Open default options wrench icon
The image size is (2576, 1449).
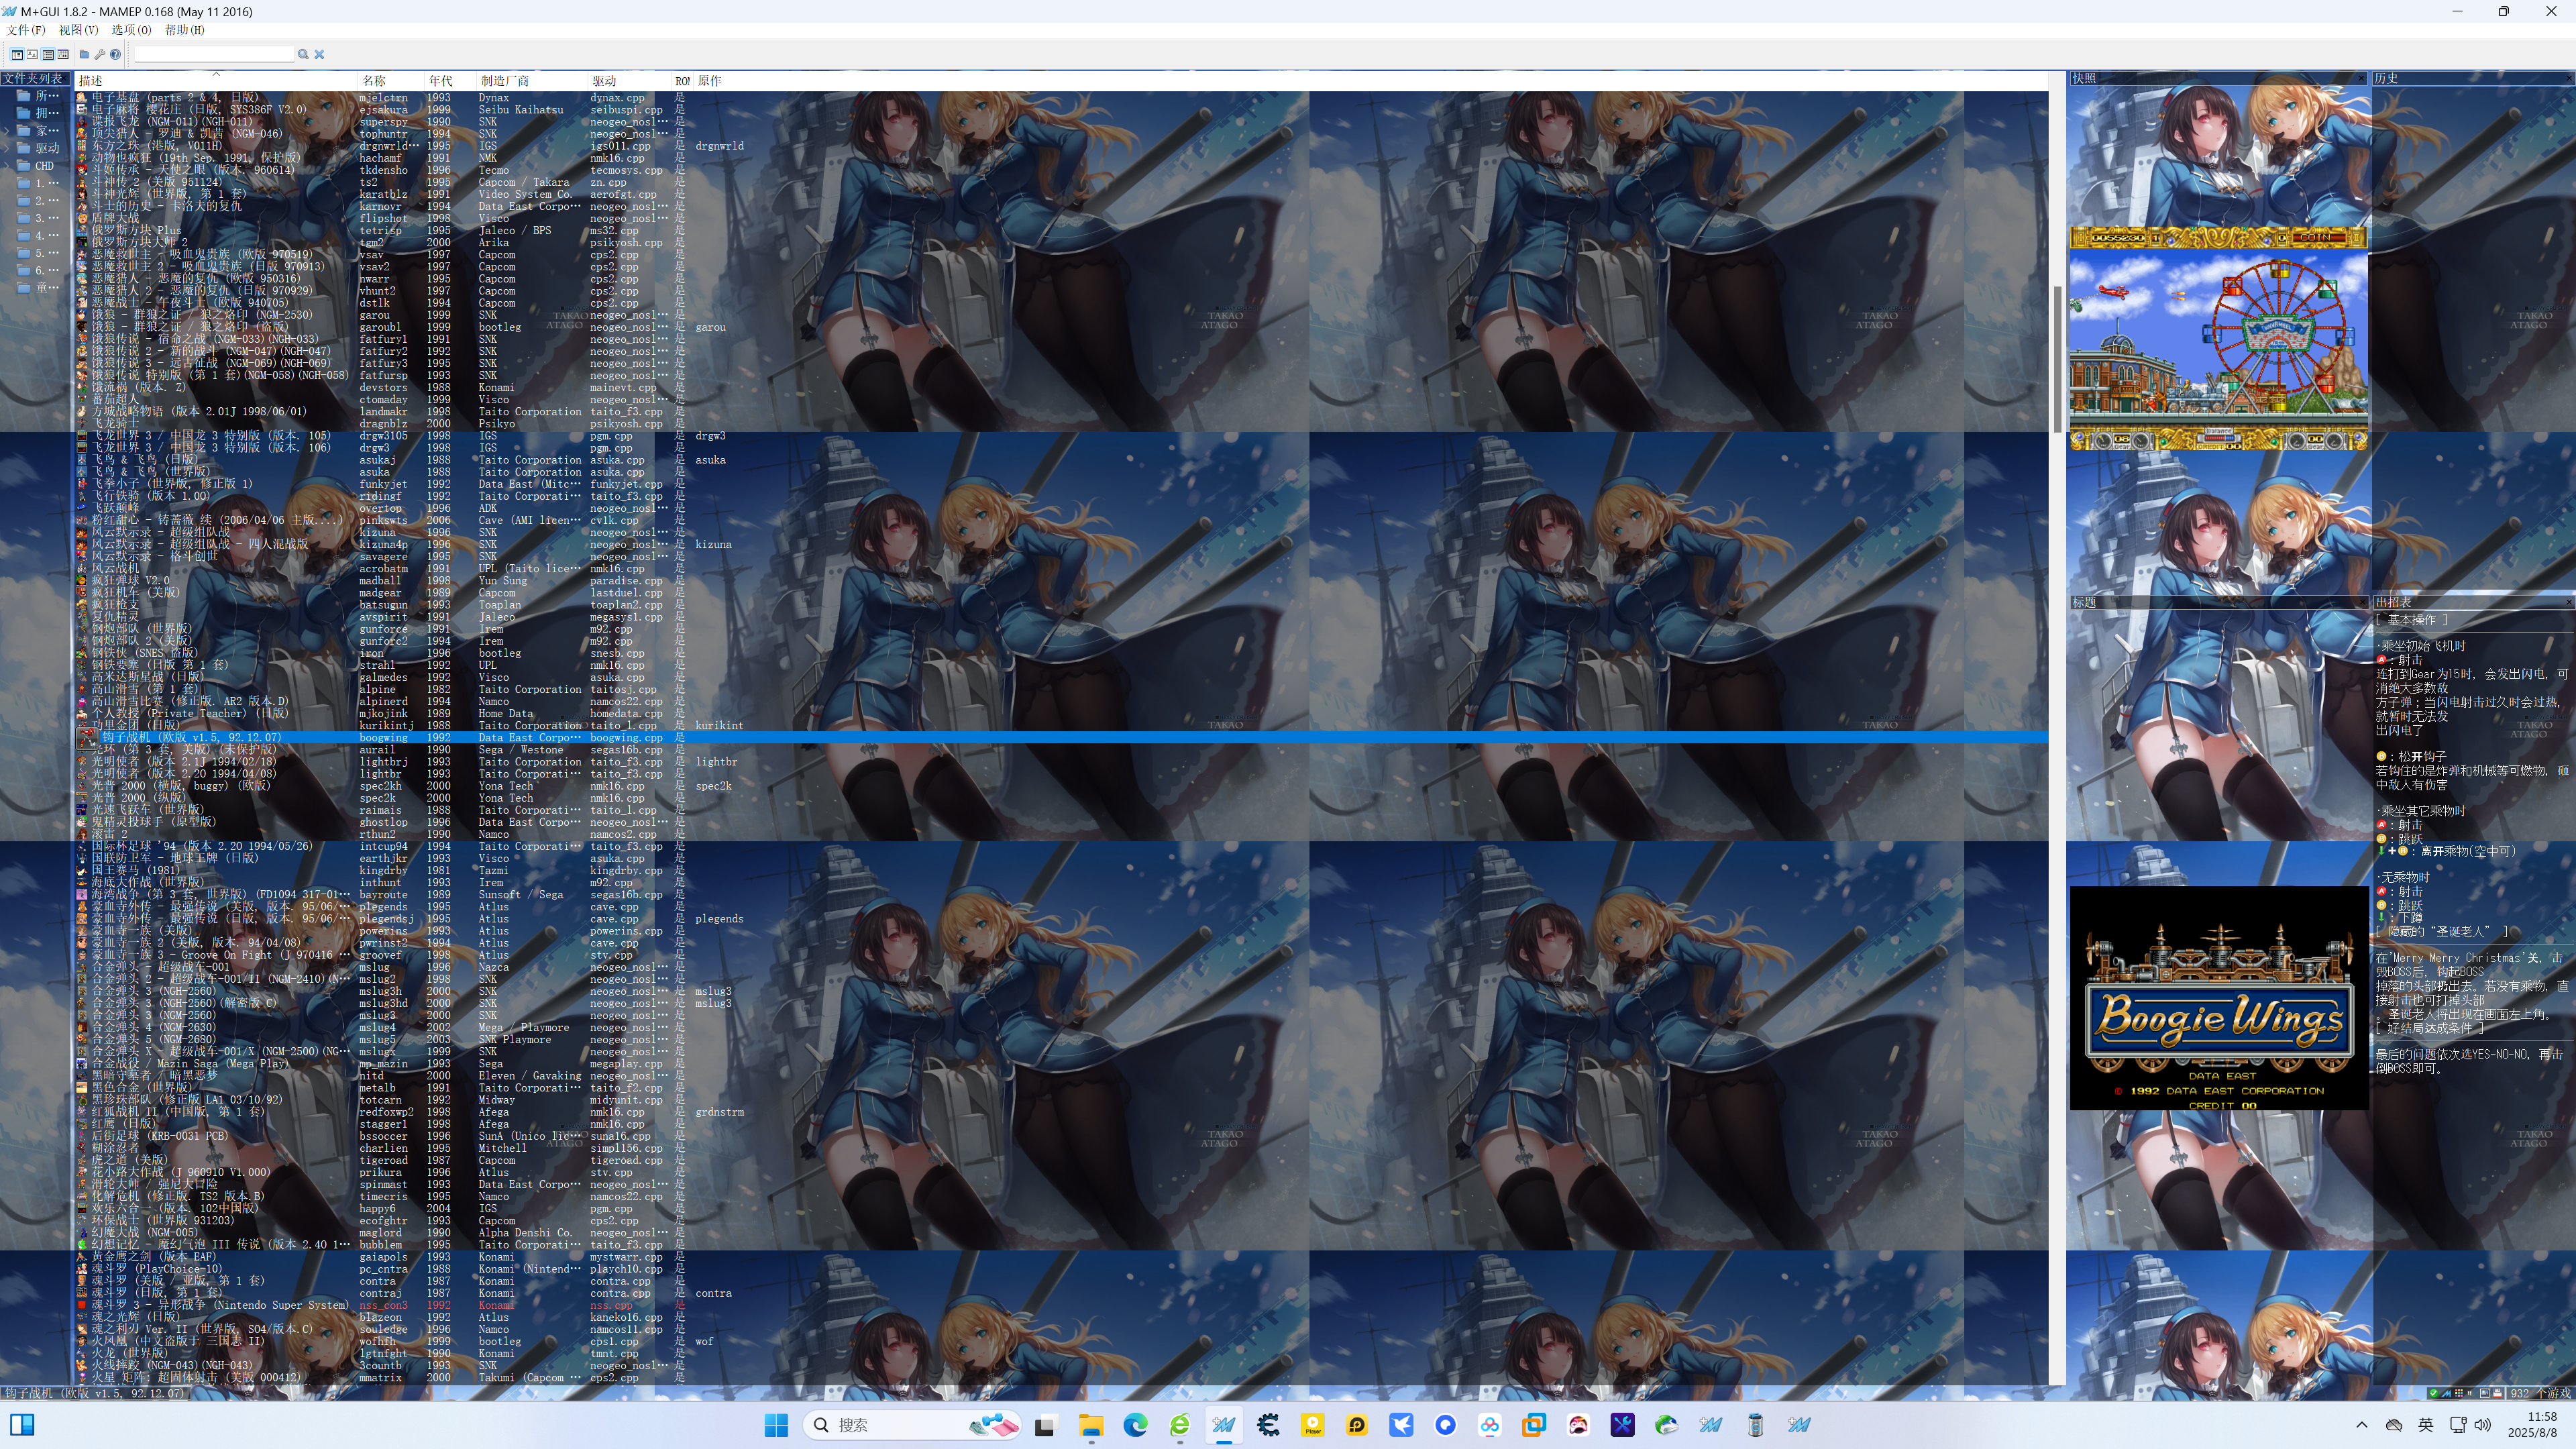[x=100, y=54]
